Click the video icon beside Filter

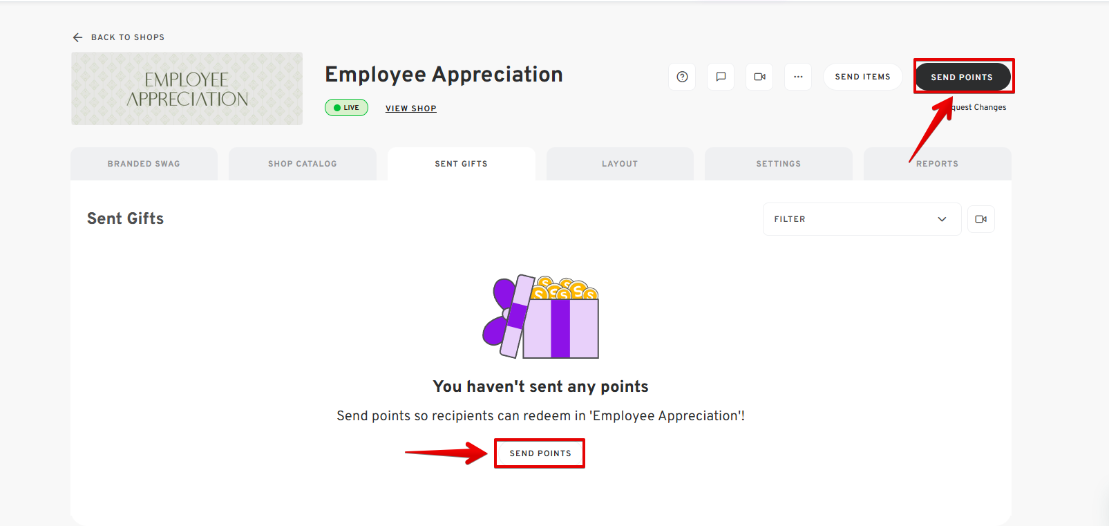(x=980, y=219)
